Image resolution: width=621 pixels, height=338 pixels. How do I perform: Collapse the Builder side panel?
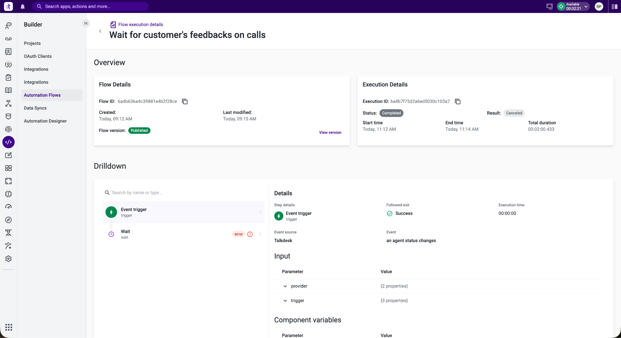click(86, 23)
